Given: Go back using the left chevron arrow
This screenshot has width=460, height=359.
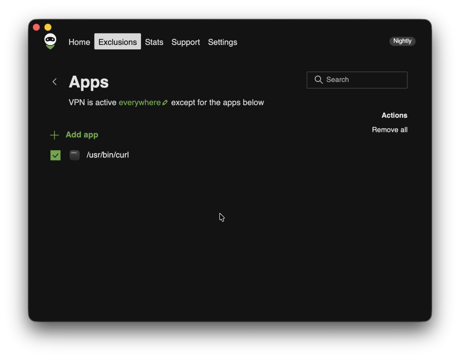Looking at the screenshot, I should [54, 82].
